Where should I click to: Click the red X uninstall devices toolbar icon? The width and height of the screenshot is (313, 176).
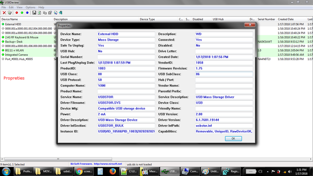4,13
